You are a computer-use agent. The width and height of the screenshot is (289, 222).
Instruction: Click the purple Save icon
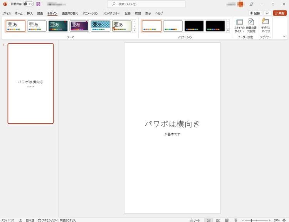click(x=38, y=4)
